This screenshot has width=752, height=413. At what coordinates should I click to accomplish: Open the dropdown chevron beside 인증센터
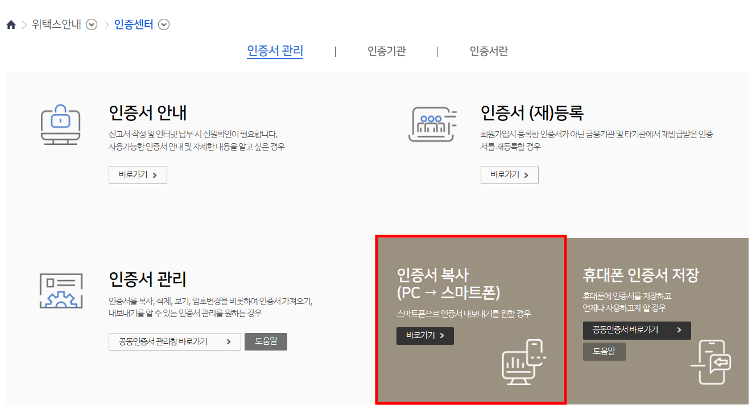click(164, 24)
